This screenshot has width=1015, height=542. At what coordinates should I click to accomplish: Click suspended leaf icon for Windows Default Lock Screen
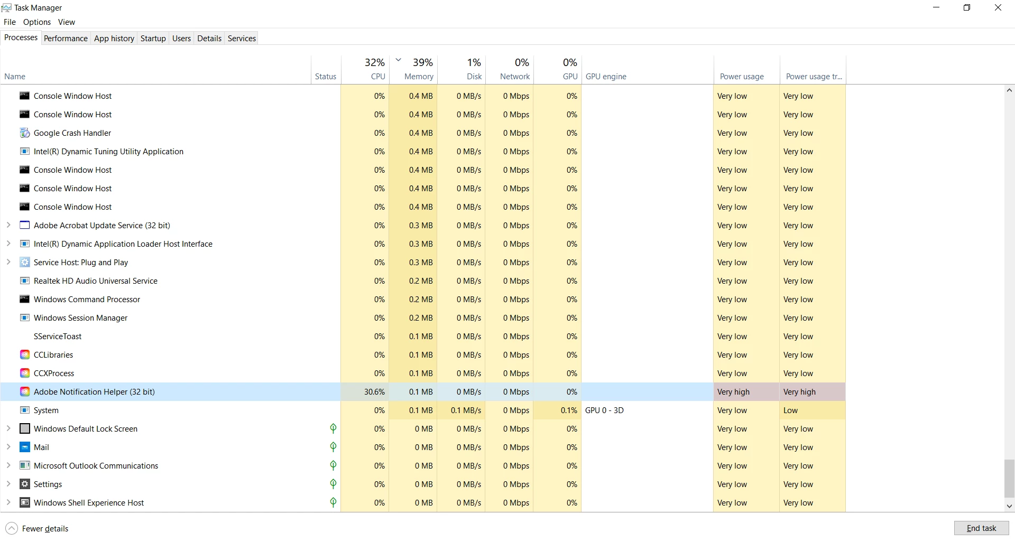(x=333, y=428)
